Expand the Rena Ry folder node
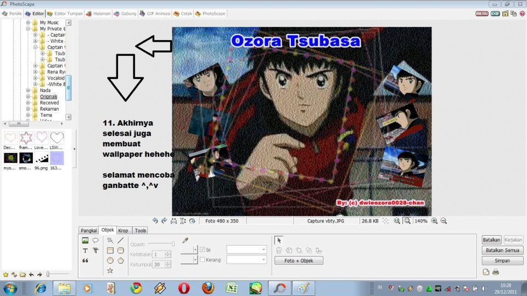The height and width of the screenshot is (296, 527). [35, 72]
